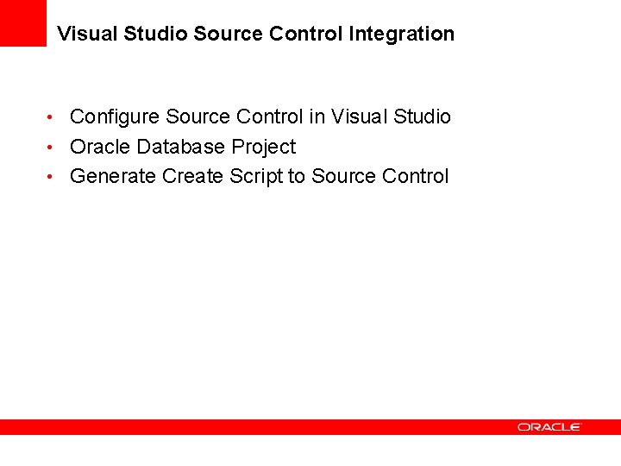Click the word Create in the third bullet
Viewport: 621px width, 466px height.
pos(193,176)
